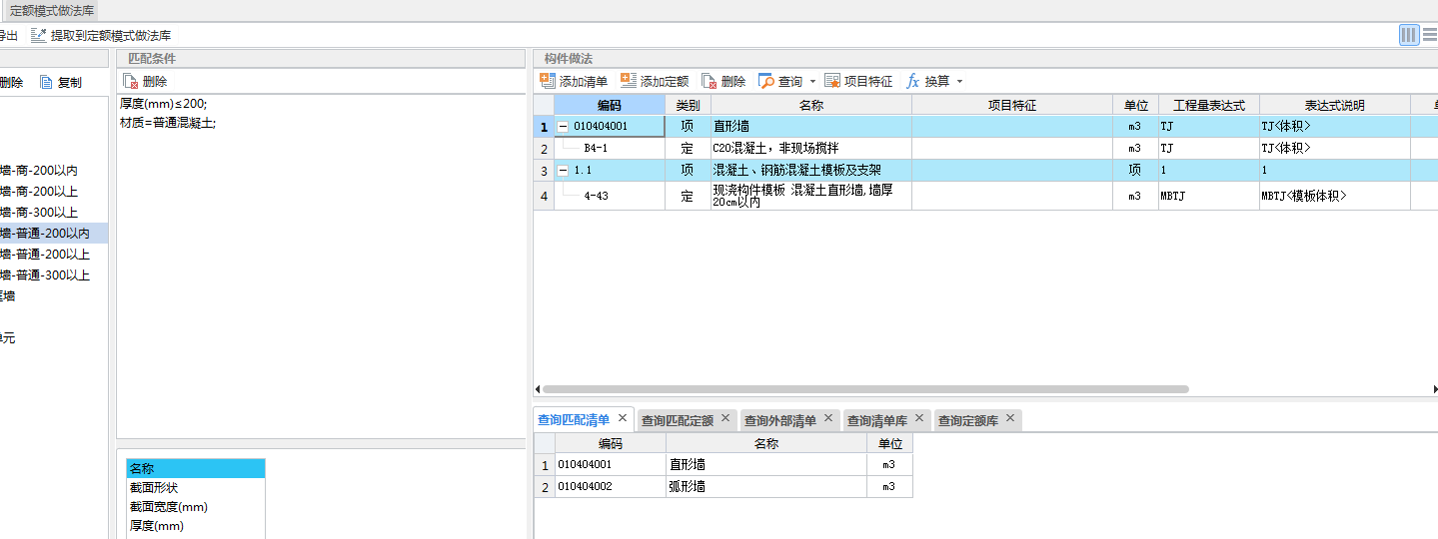Close the 查询定额库 tab

(x=1010, y=418)
